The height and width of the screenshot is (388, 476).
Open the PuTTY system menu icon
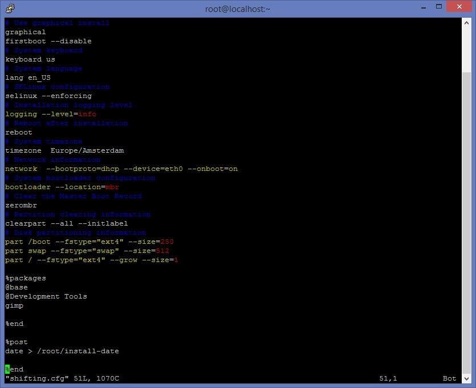click(10, 9)
